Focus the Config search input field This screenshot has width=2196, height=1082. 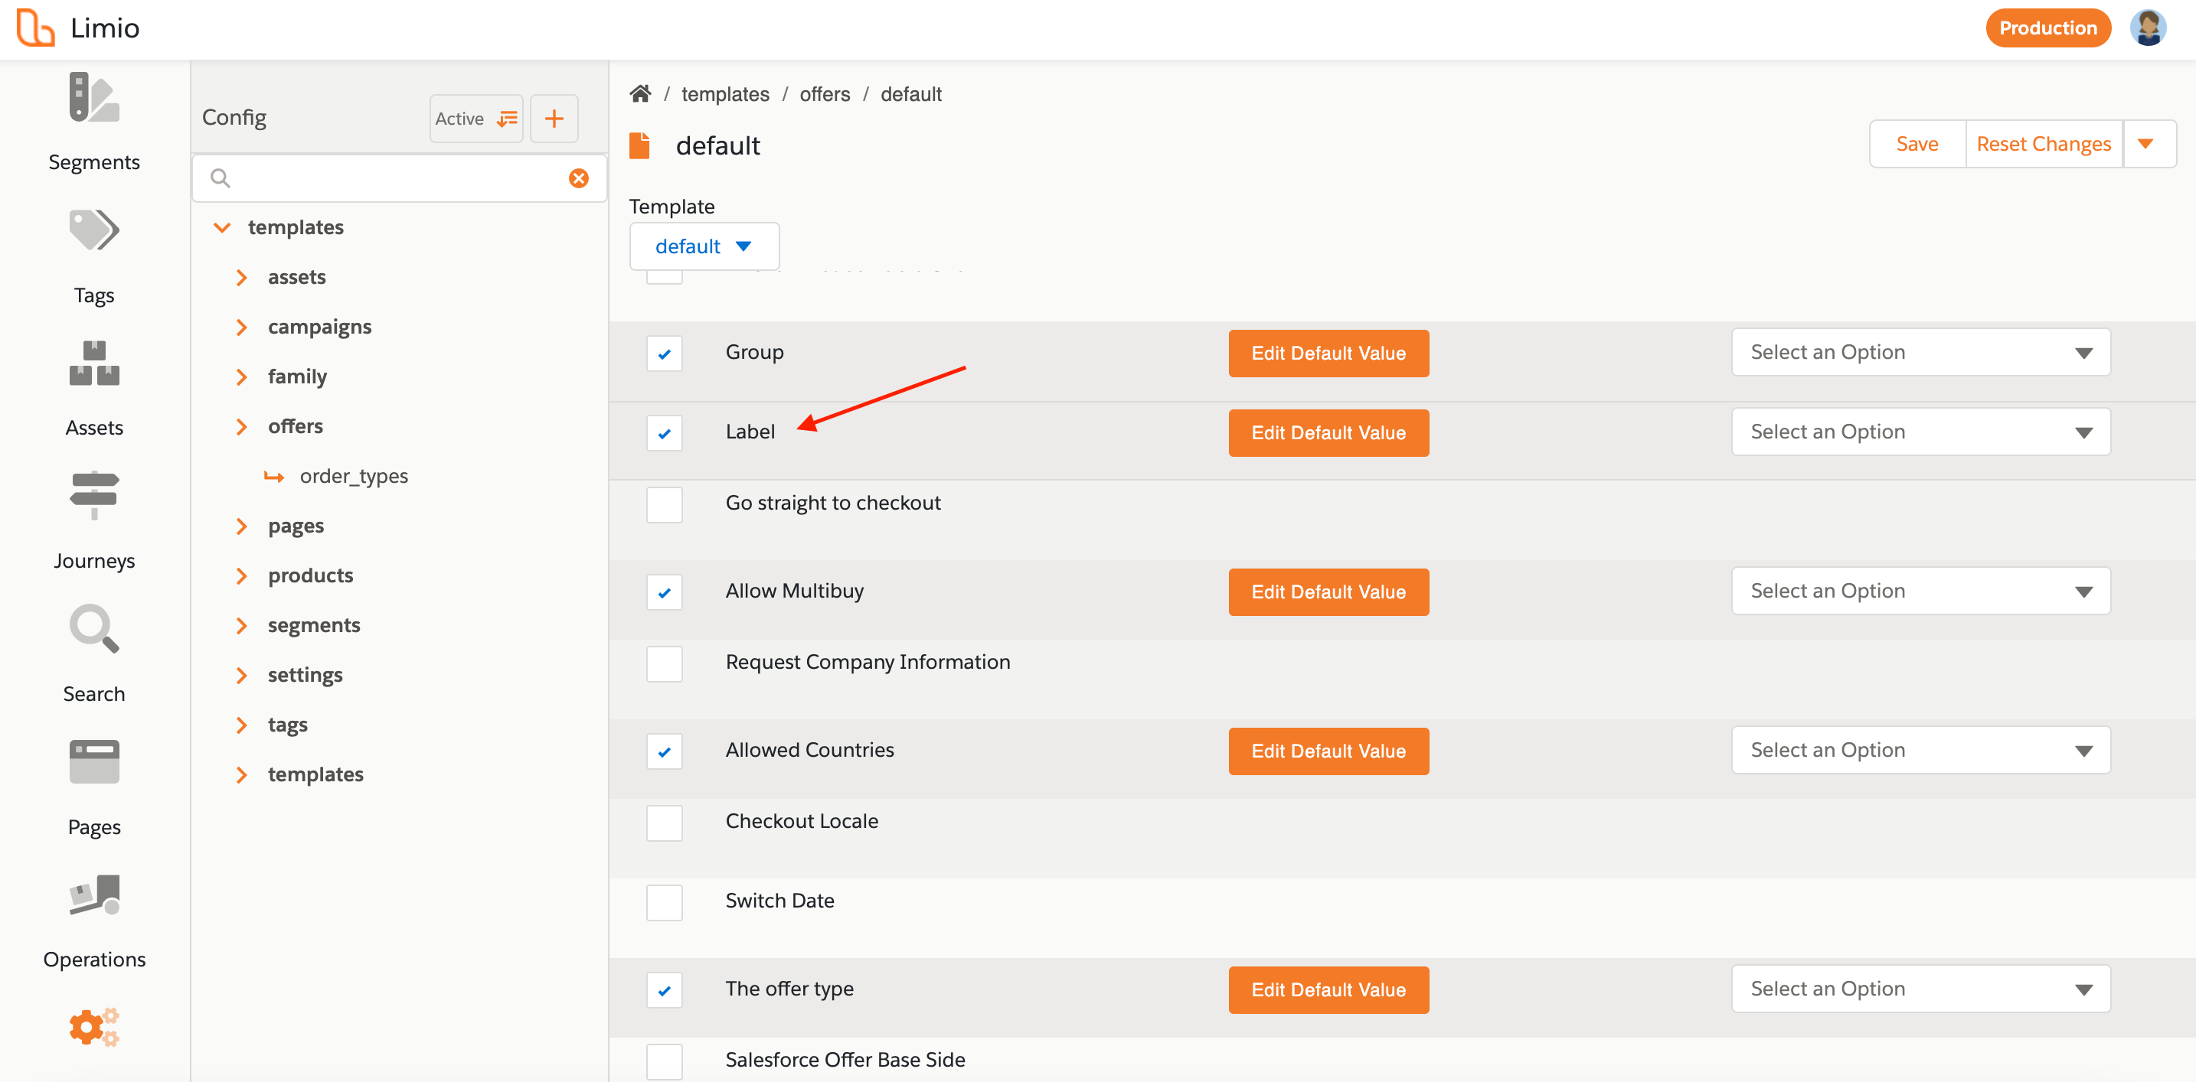pos(399,178)
